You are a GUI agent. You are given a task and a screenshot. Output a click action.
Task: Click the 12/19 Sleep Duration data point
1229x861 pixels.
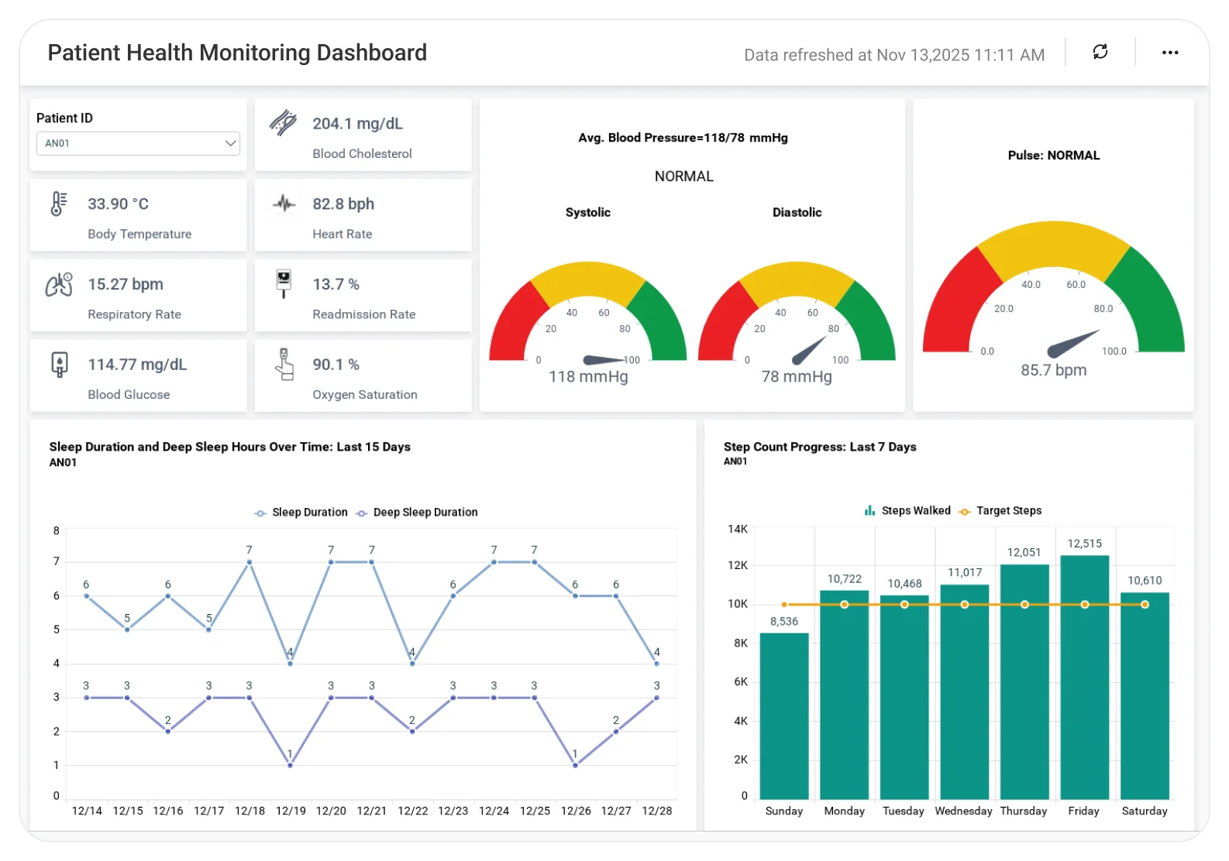pos(291,664)
